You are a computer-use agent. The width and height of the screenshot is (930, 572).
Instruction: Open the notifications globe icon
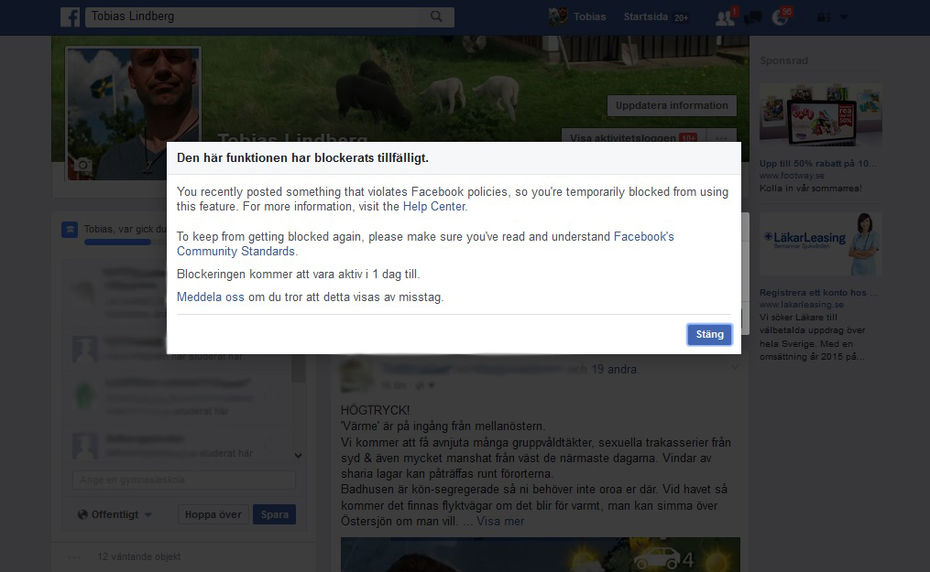tap(780, 16)
